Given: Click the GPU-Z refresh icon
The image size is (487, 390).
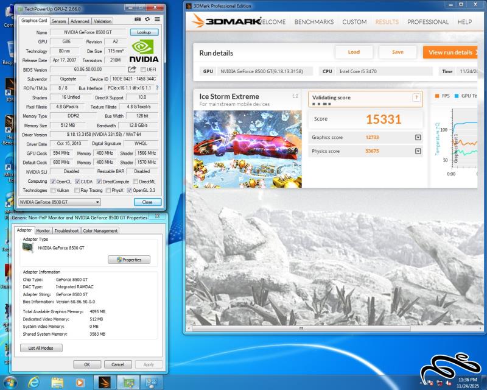Looking at the screenshot, I should pos(147,19).
